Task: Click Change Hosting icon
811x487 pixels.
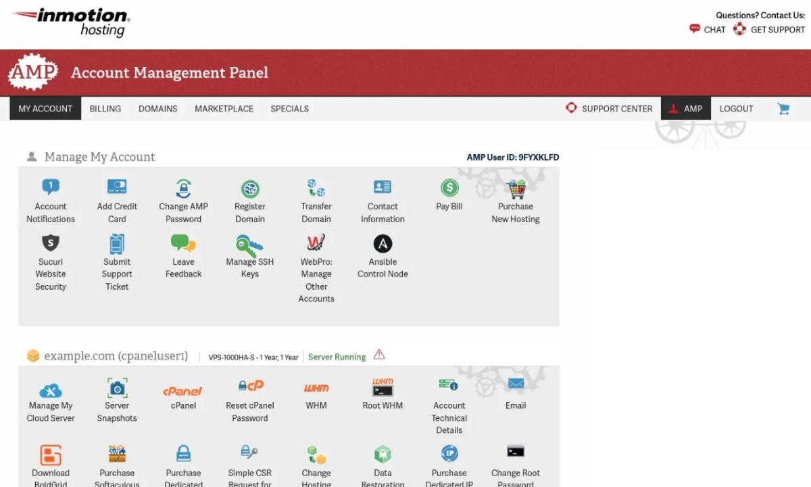Action: pyautogui.click(x=316, y=455)
